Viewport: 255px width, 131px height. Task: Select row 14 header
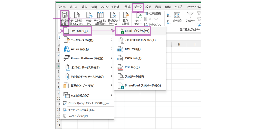pyautogui.click(x=59, y=120)
